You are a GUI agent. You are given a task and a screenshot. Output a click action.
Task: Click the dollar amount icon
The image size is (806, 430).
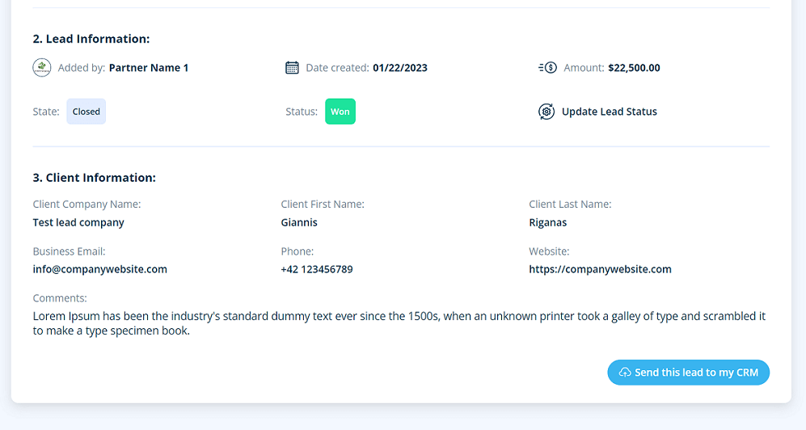click(547, 68)
